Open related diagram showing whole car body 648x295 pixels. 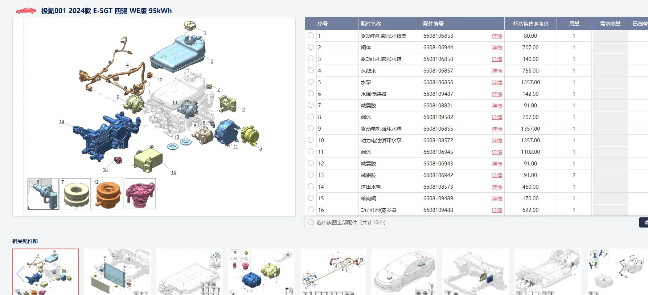click(404, 272)
